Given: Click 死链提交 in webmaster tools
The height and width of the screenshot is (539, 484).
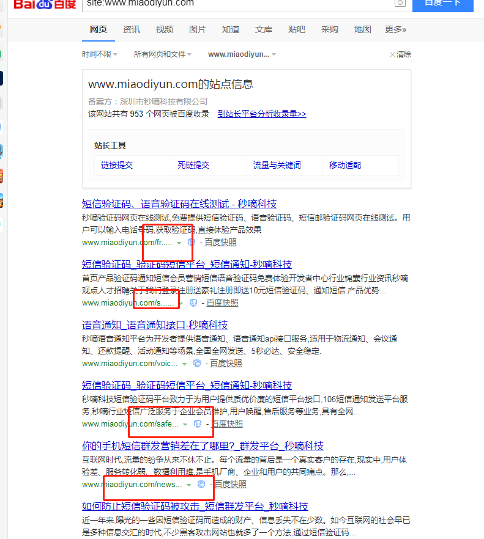Looking at the screenshot, I should click(x=193, y=165).
